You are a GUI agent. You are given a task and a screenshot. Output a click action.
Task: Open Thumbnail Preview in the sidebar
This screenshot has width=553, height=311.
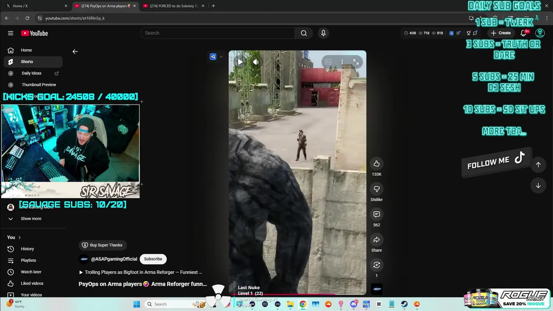pyautogui.click(x=33, y=85)
